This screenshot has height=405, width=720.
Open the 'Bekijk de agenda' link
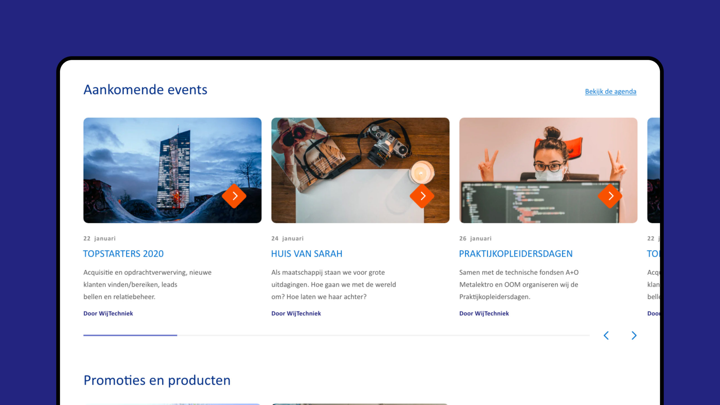tap(610, 91)
